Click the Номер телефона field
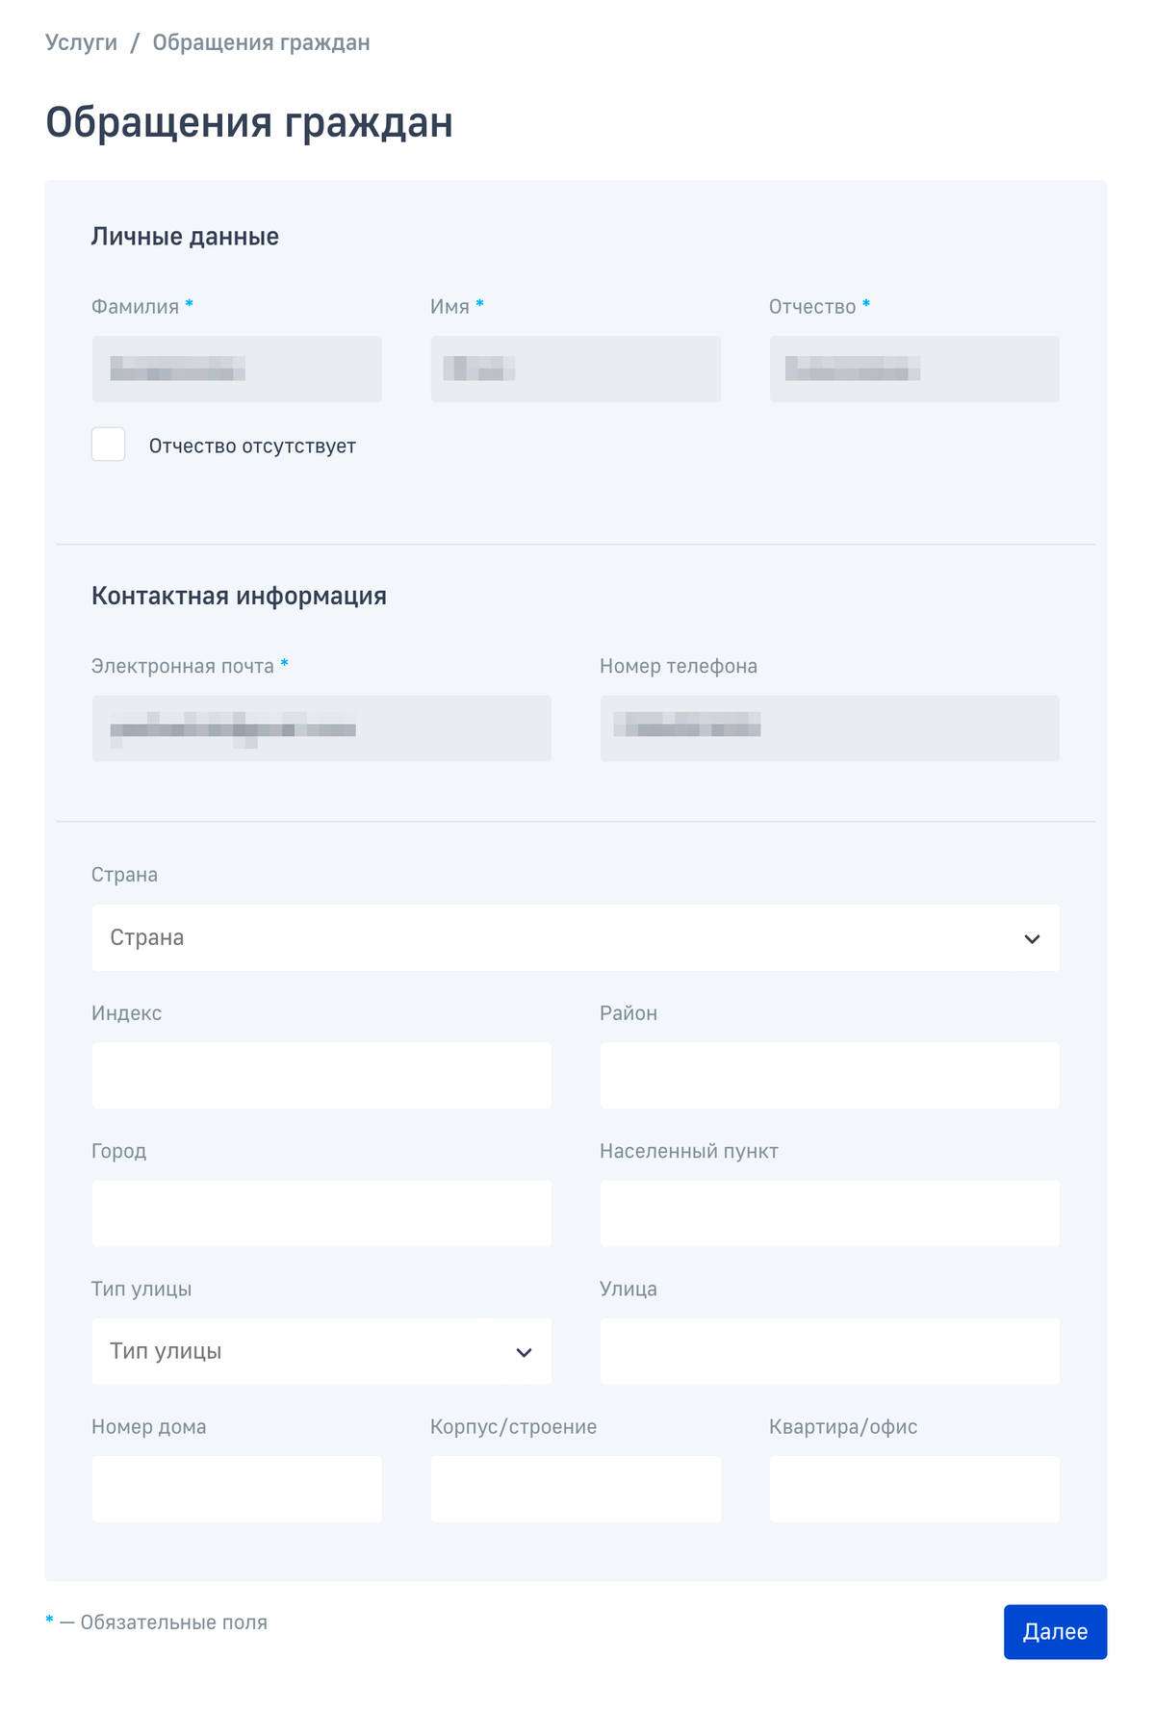The width and height of the screenshot is (1155, 1711). (x=830, y=728)
